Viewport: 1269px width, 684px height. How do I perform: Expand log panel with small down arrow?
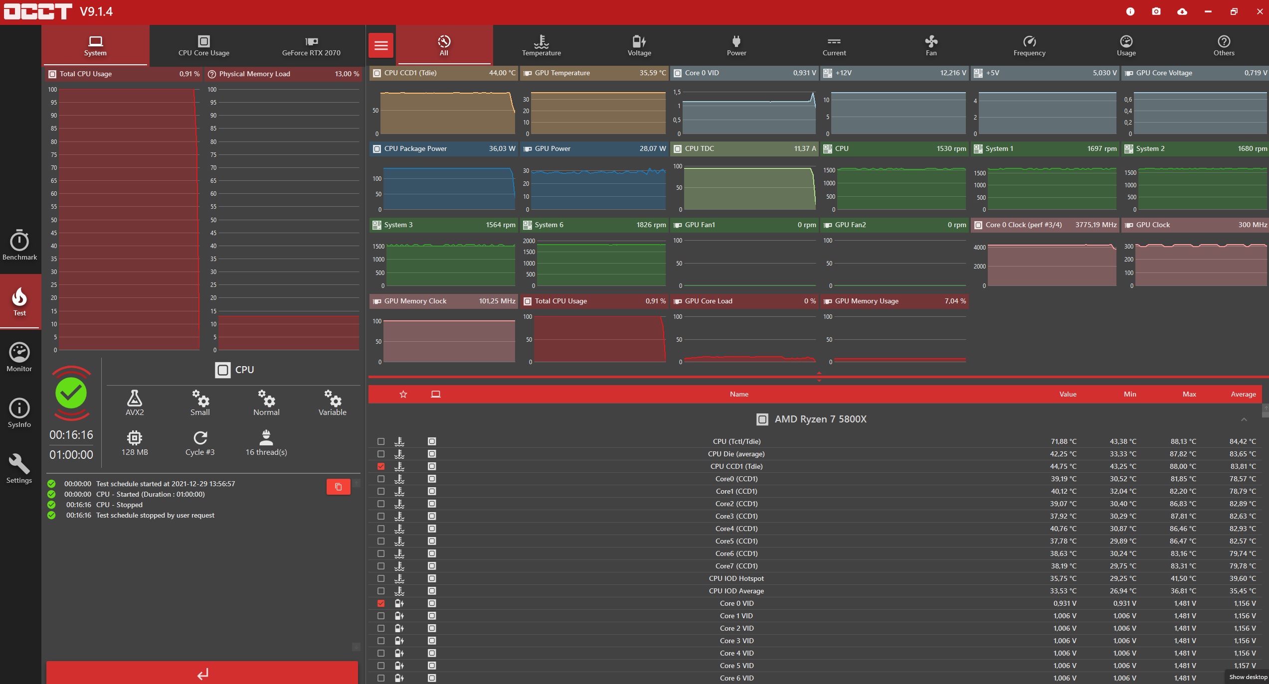(x=356, y=647)
